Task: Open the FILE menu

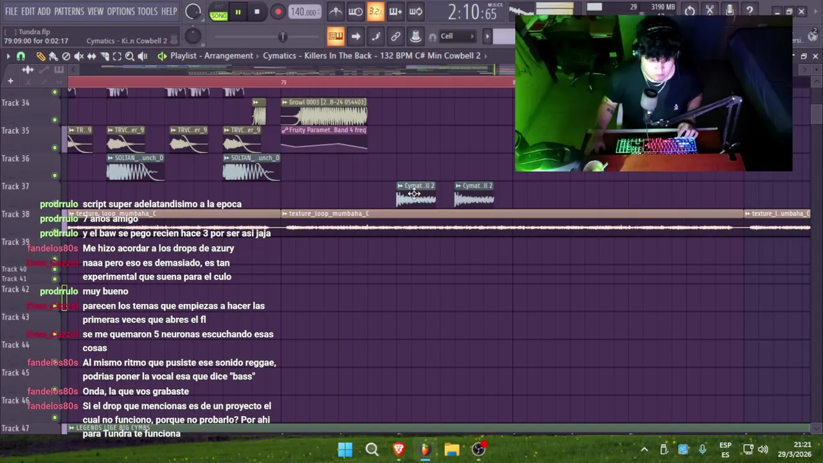Action: [11, 12]
